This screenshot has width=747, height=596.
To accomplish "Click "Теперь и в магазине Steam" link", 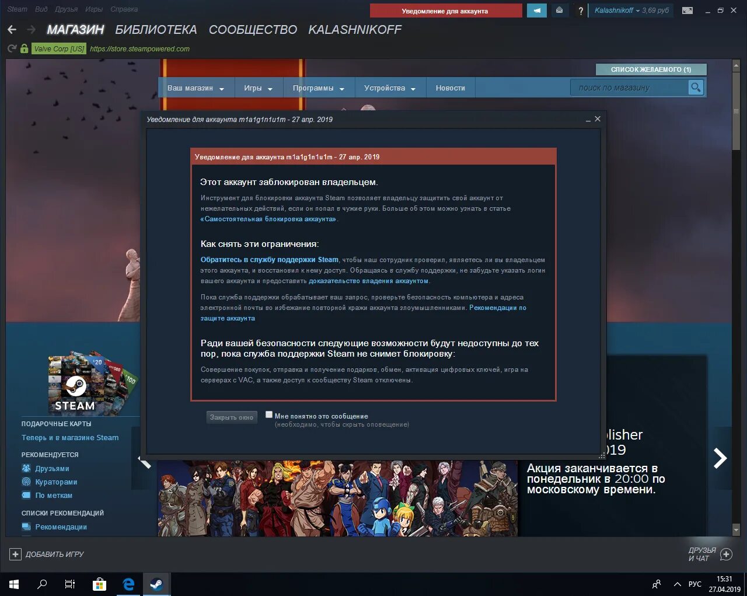I will (70, 437).
